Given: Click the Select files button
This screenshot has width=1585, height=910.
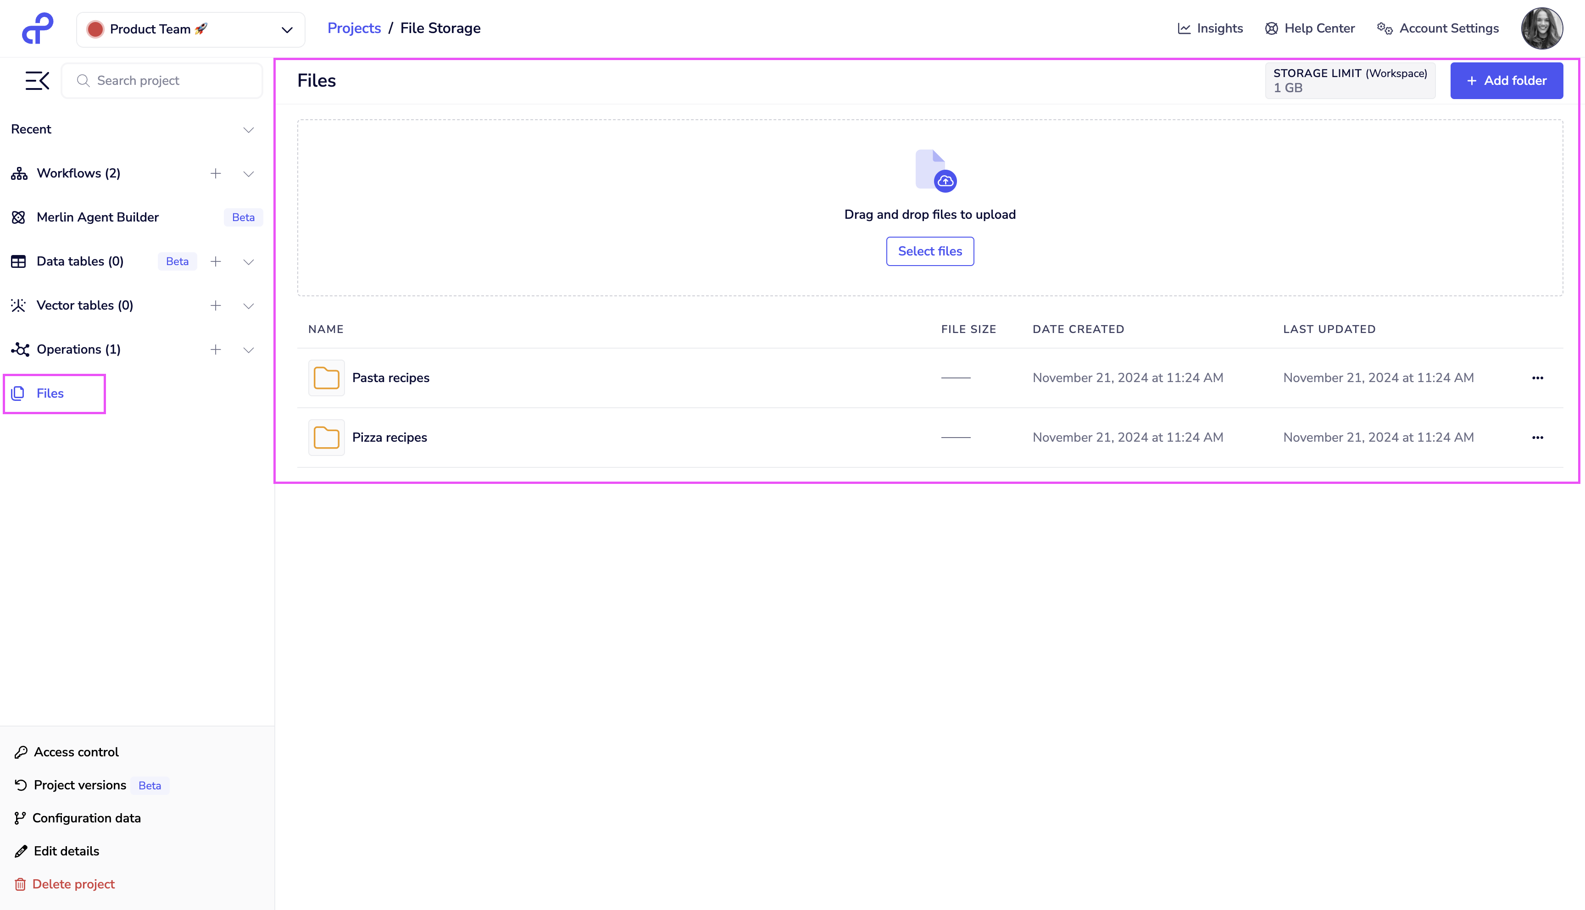Looking at the screenshot, I should pos(929,250).
